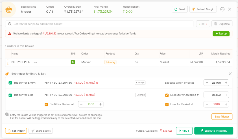The height and width of the screenshot is (139, 238).
Task: Toggle Profit for Basket at checkbox
Action: click(x=46, y=105)
